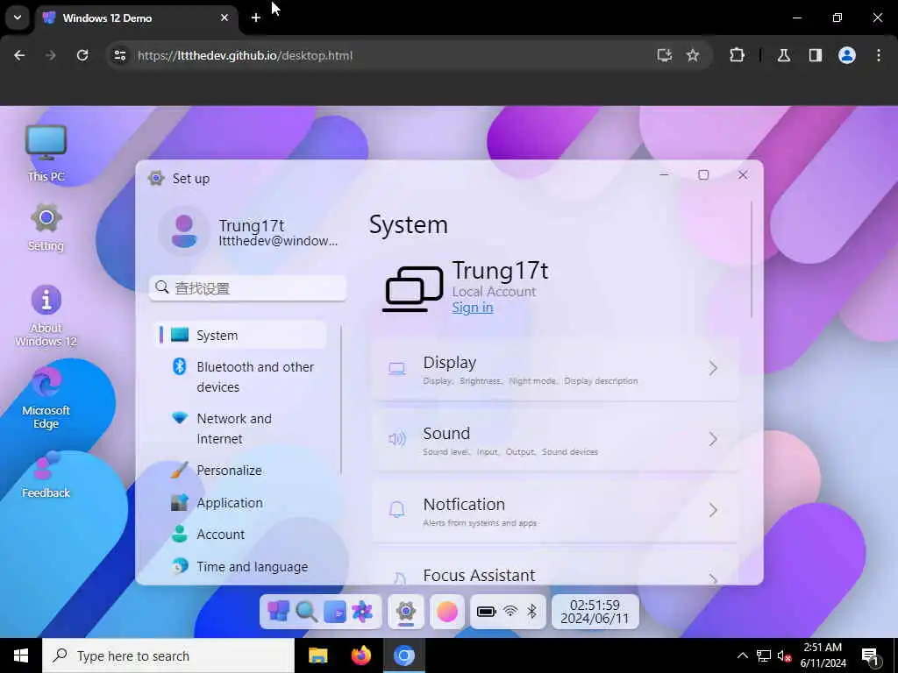Viewport: 898px width, 673px height.
Task: Close the Windows 12 Demo tab
Action: click(x=224, y=18)
